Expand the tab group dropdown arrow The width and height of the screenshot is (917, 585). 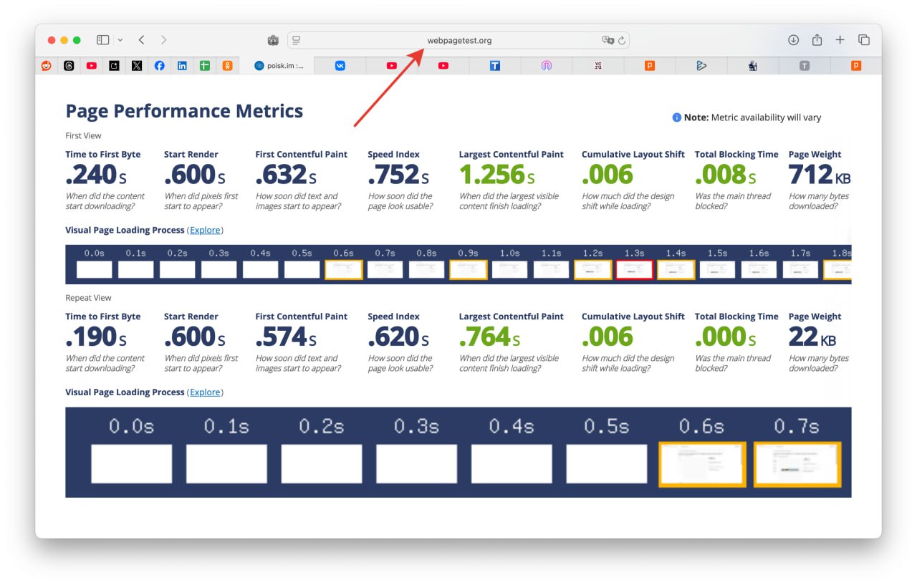pos(120,40)
